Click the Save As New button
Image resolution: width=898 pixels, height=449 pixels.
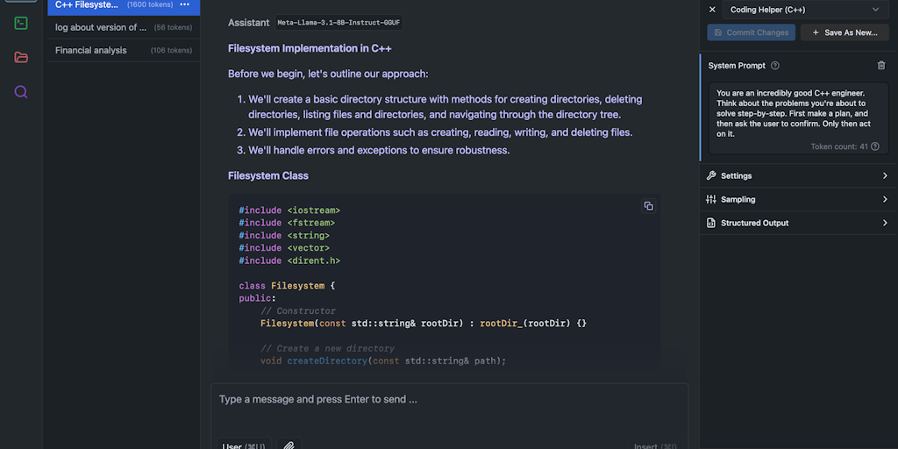pyautogui.click(x=845, y=32)
